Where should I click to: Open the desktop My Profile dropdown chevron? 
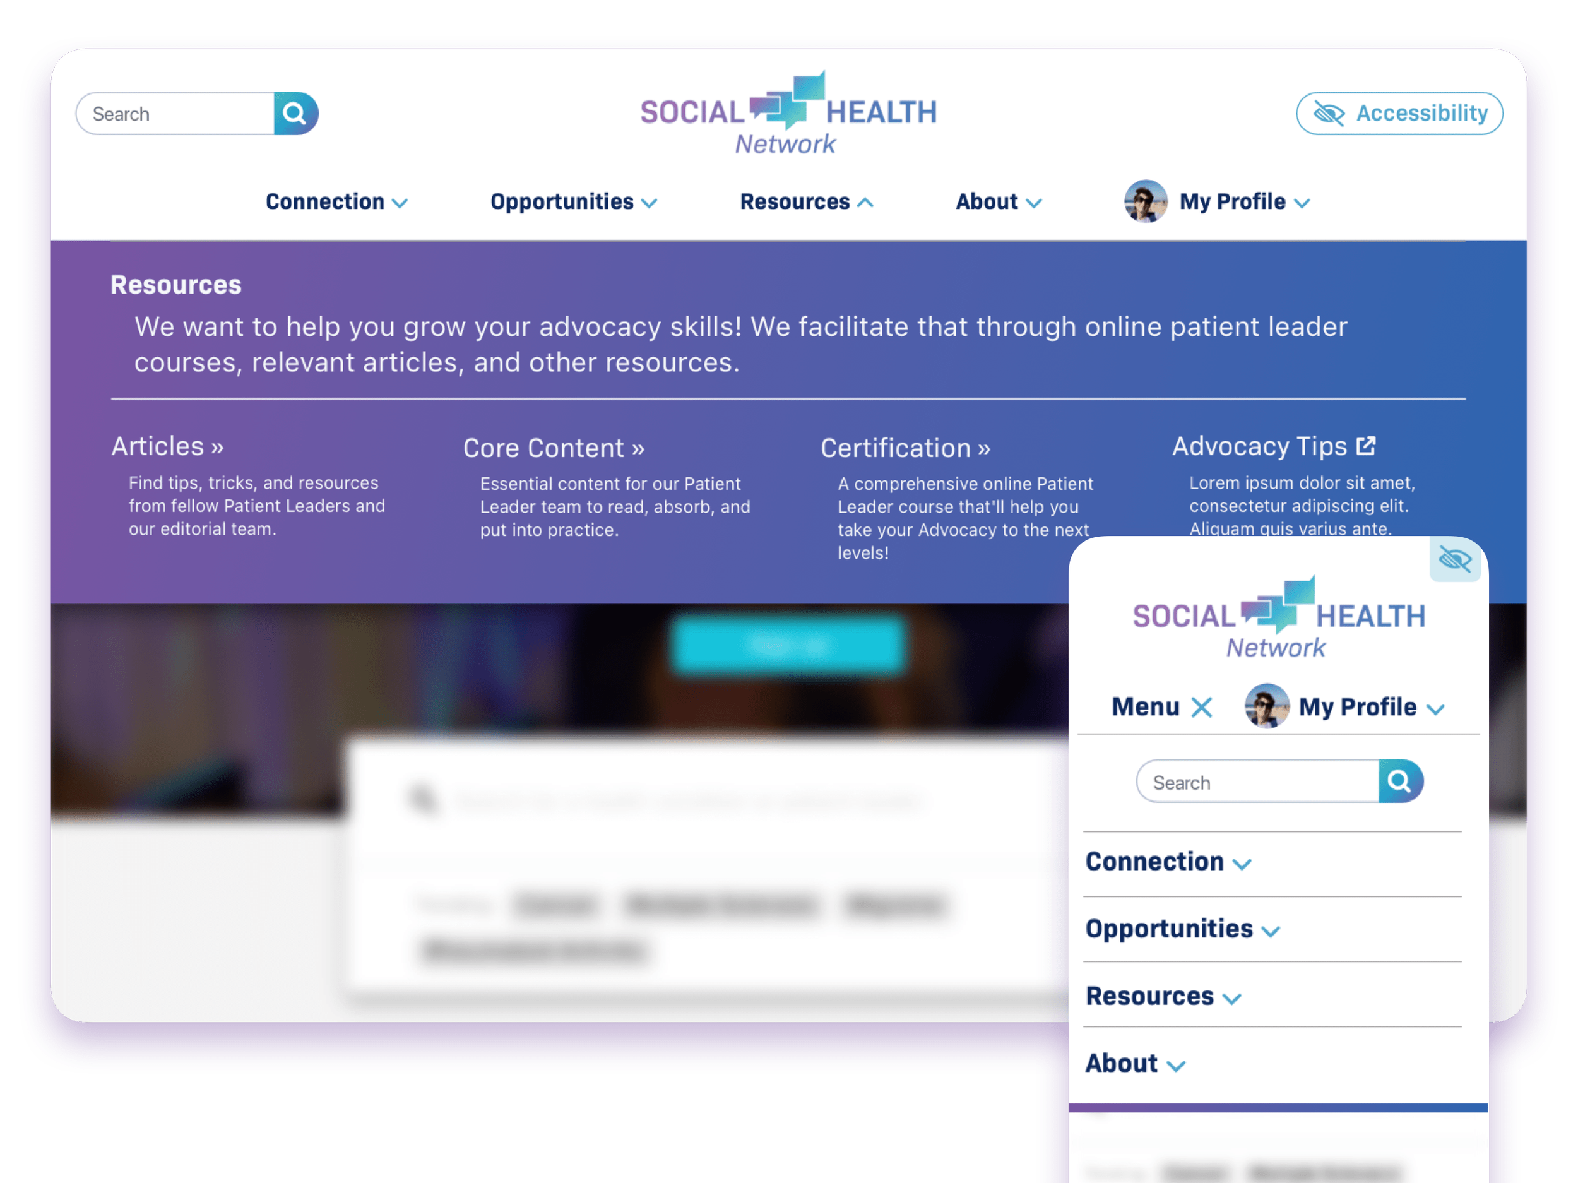pos(1302,203)
